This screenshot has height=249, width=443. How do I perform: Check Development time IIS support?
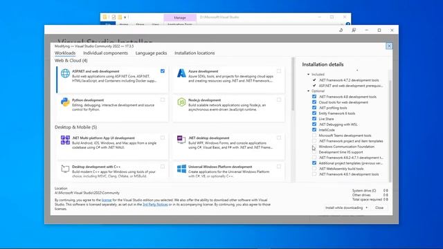[x=314, y=152]
